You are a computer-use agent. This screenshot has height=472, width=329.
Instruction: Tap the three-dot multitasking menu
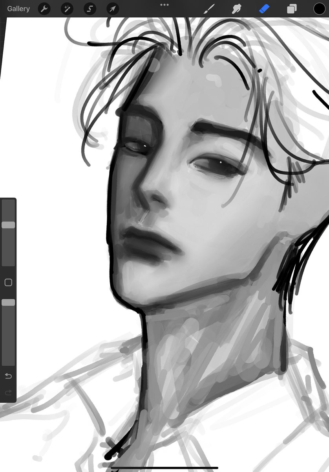(164, 5)
